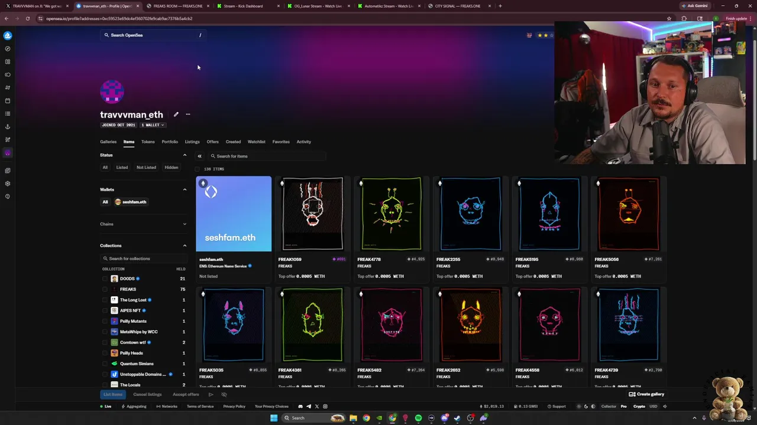
Task: Select the seshfam.eth wallet filter
Action: coord(131,202)
